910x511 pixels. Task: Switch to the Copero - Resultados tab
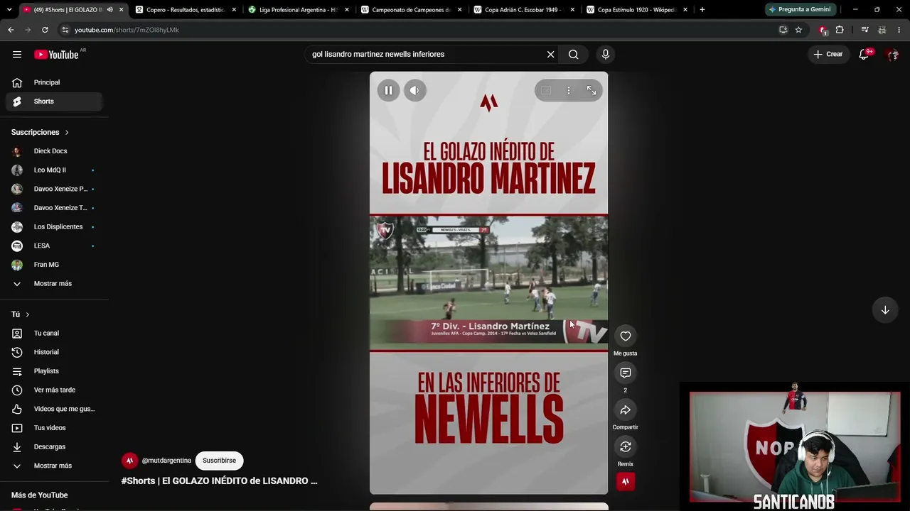click(x=185, y=10)
